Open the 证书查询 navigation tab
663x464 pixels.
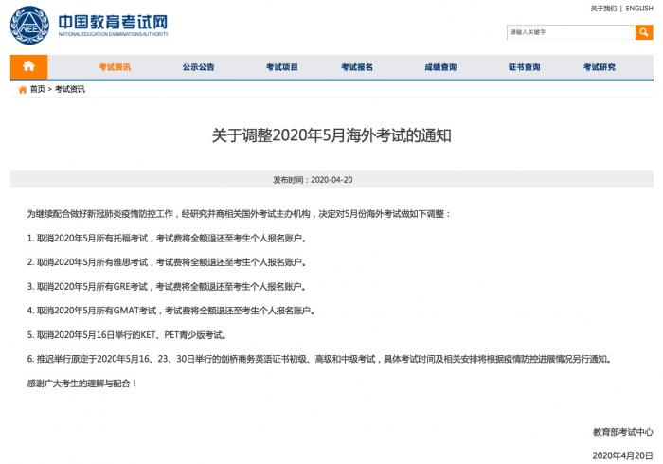tap(525, 67)
